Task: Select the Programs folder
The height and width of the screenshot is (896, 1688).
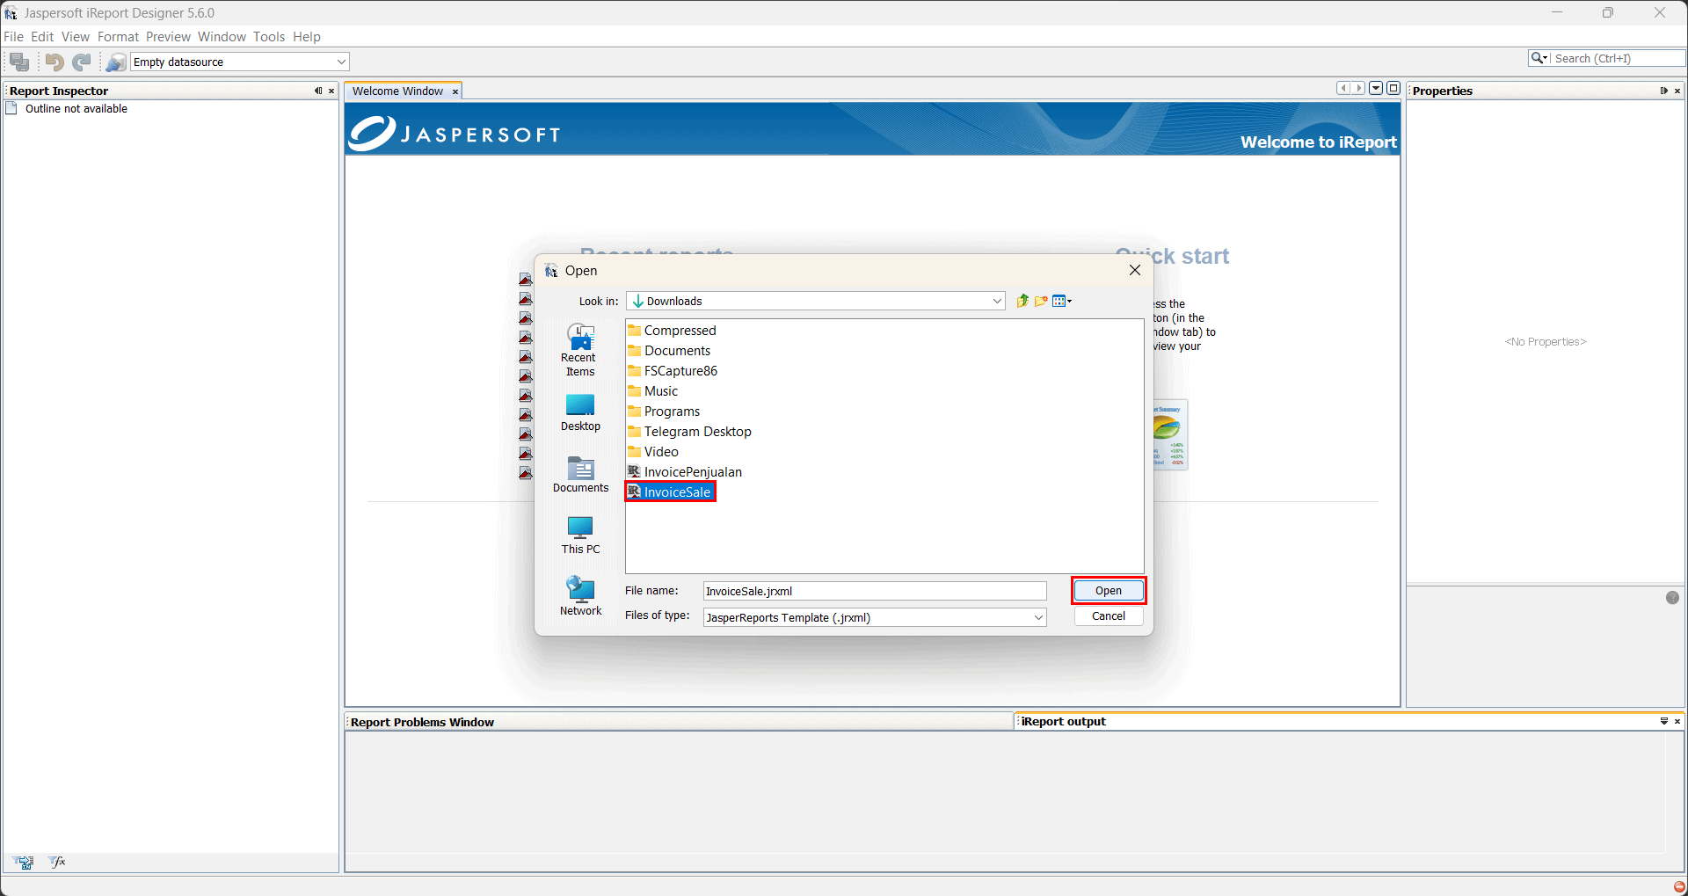Action: (665, 412)
